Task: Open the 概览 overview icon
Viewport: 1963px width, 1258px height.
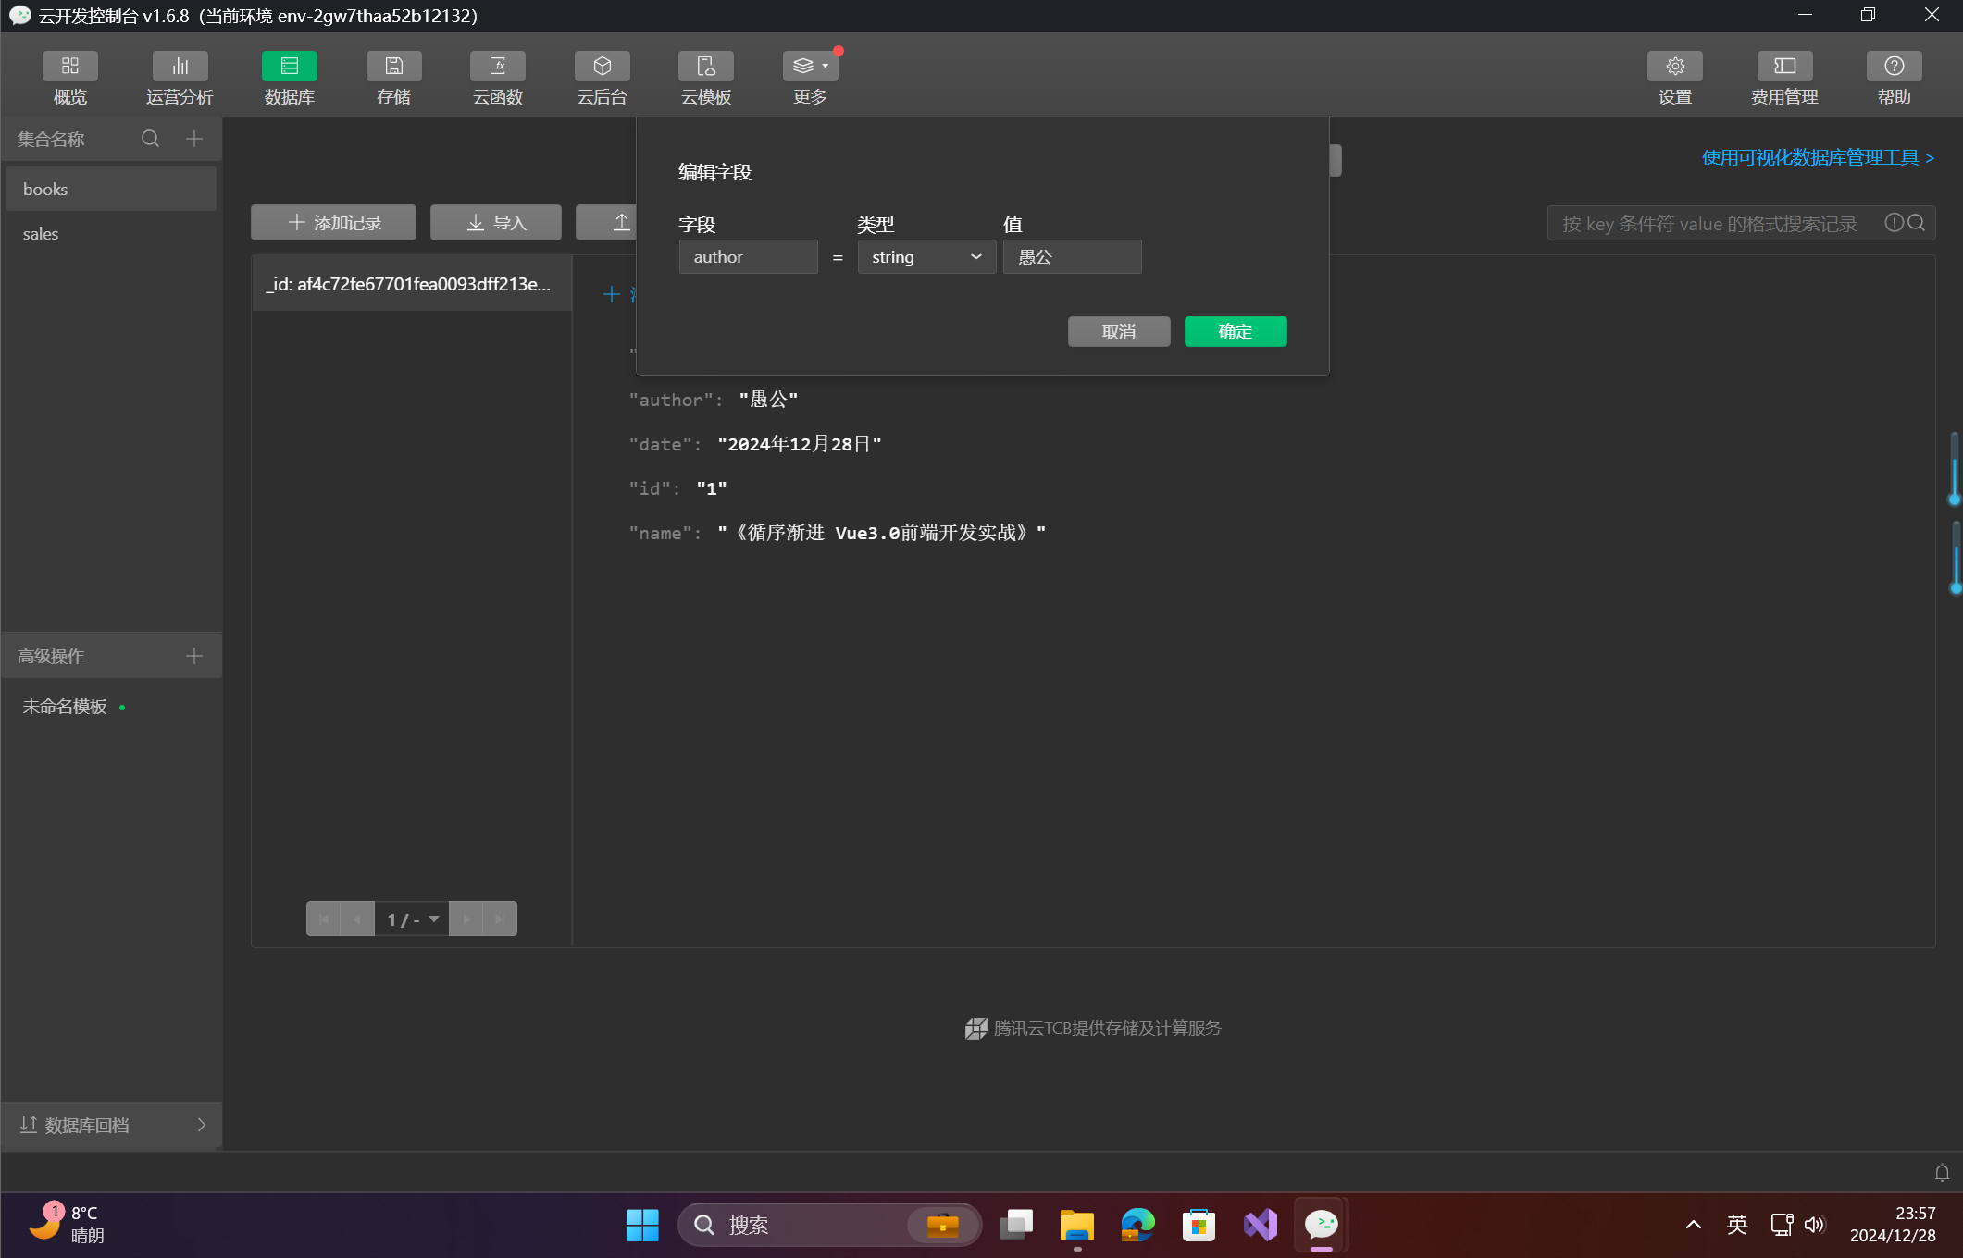Action: coord(69,67)
